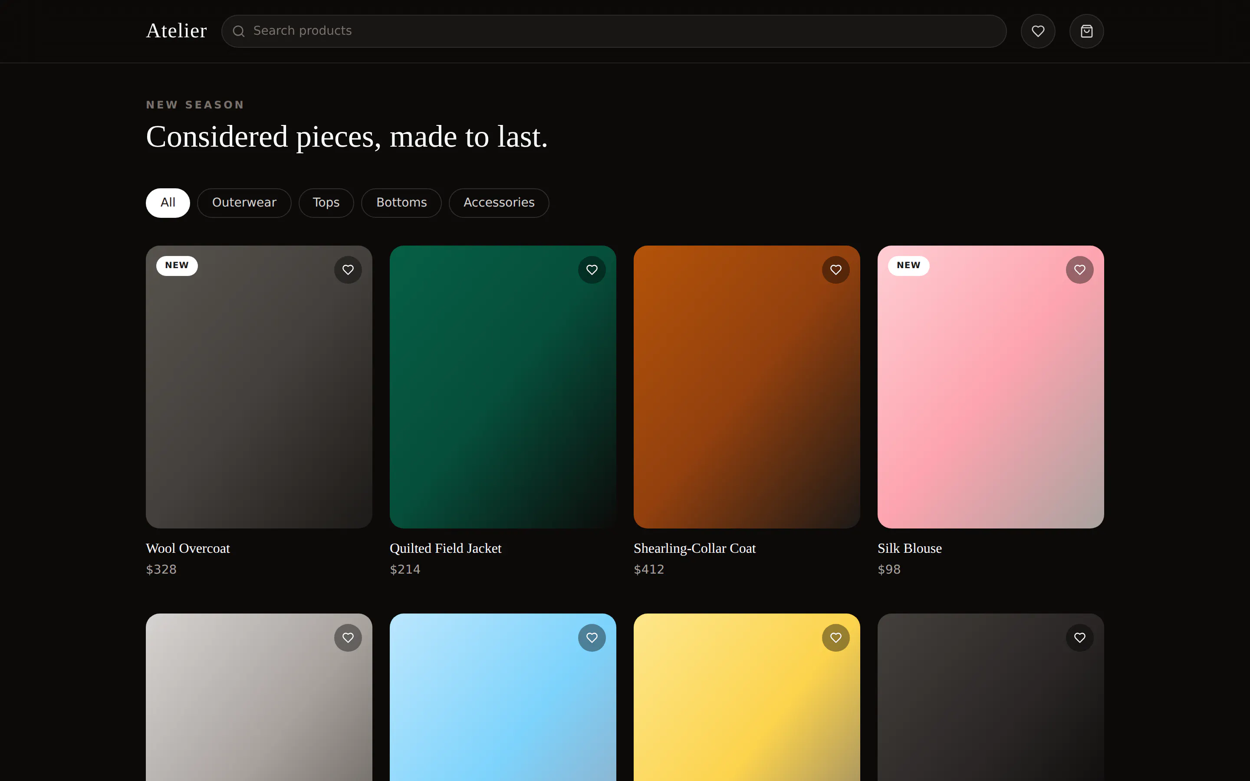This screenshot has height=781, width=1250.
Task: Open the Silk Blouse title link
Action: 910,548
